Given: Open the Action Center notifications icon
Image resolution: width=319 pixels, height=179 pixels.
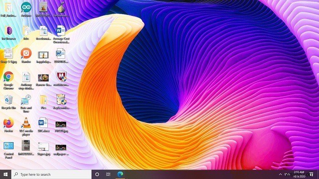Looking at the screenshot, I should click(x=311, y=174).
